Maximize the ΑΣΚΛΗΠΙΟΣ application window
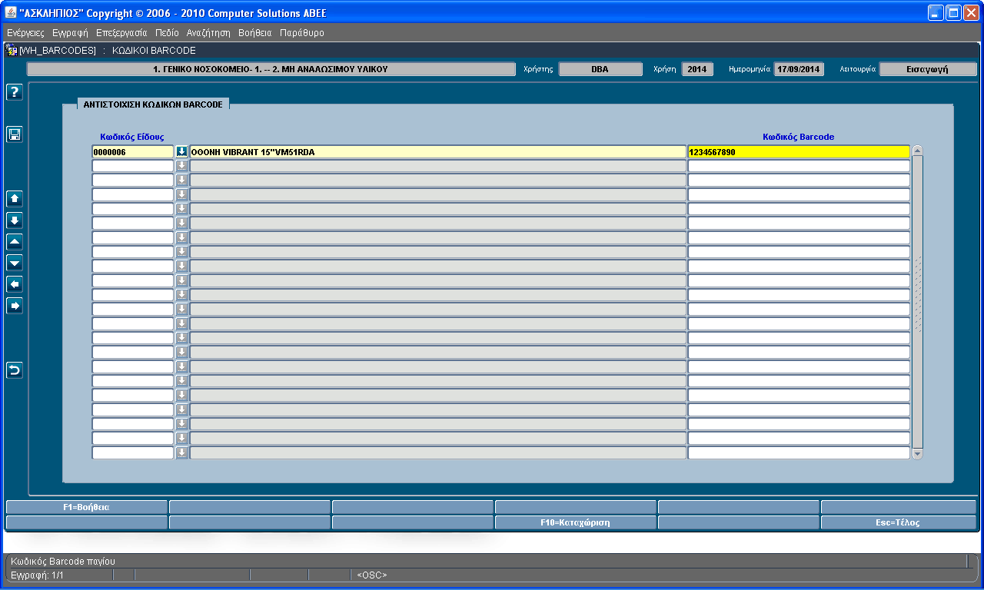Screen dimensions: 984x590 pyautogui.click(x=953, y=13)
